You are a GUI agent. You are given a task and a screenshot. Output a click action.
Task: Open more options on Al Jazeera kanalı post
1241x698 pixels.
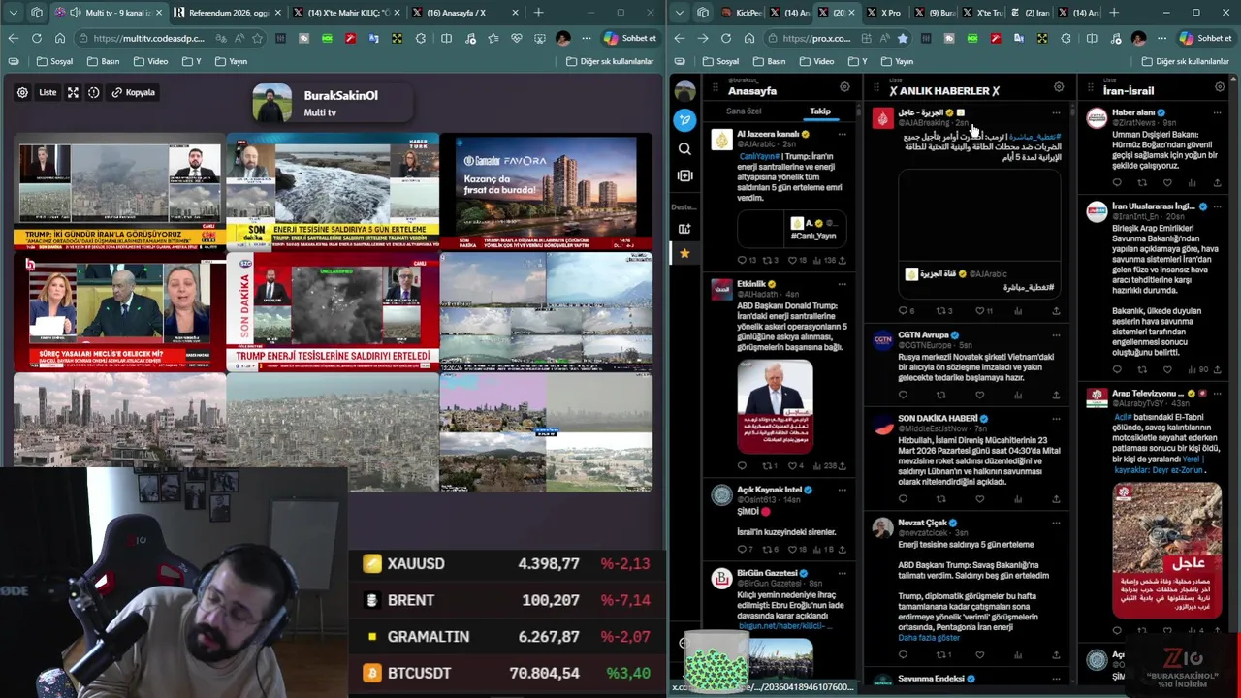(x=842, y=134)
